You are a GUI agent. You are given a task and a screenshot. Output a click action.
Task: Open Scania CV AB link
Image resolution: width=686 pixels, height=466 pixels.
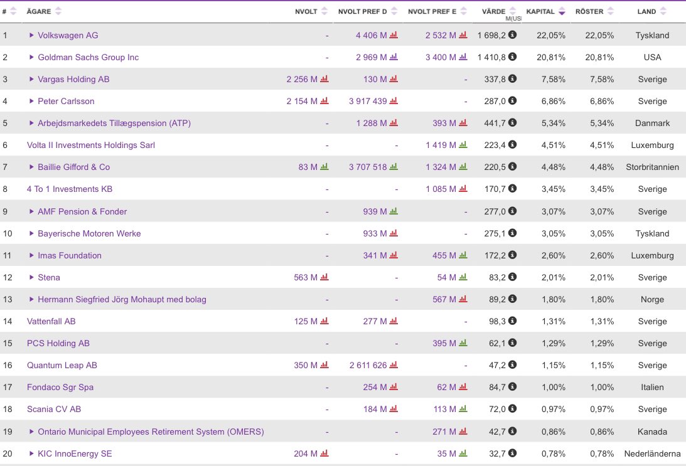(54, 409)
